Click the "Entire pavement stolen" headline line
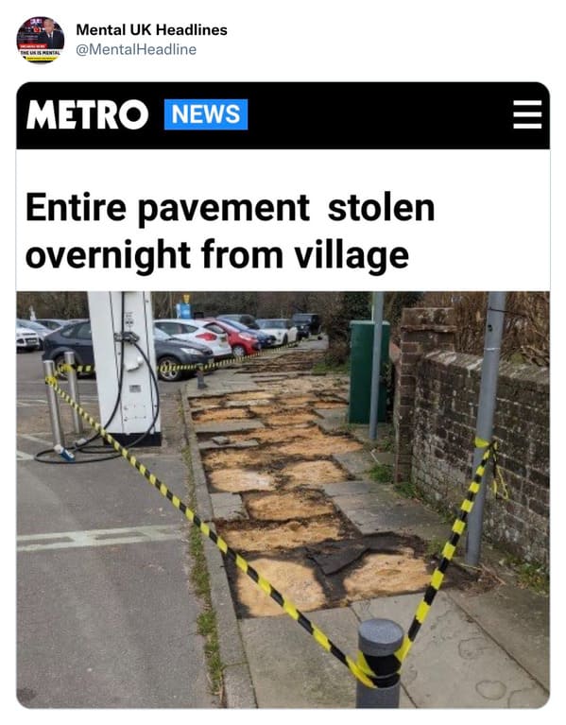 [231, 208]
